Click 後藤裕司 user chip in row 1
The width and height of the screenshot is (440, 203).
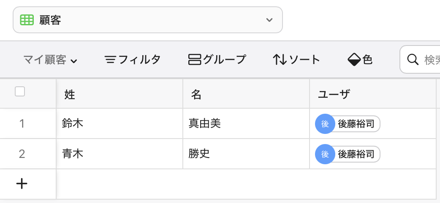coord(348,124)
